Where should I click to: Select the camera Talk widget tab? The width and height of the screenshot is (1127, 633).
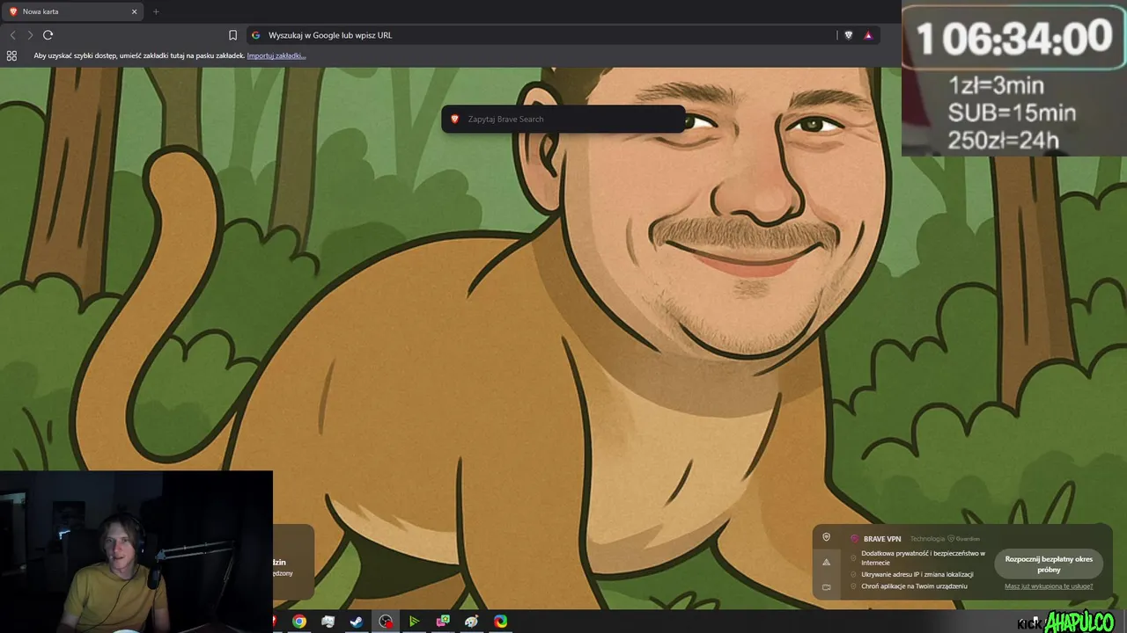click(x=826, y=586)
